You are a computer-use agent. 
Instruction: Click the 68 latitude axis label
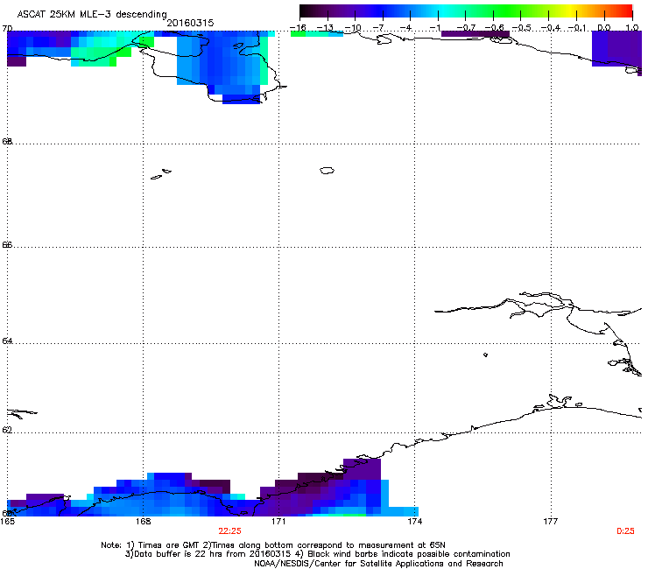point(7,141)
